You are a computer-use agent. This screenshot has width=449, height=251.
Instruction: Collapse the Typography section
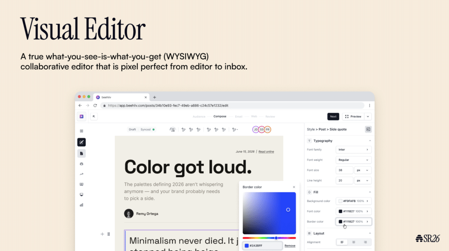pos(370,141)
